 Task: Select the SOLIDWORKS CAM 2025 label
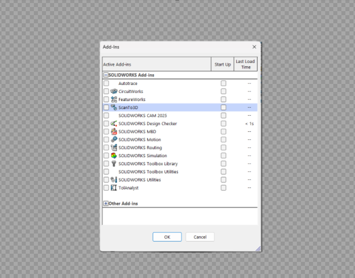[143, 115]
